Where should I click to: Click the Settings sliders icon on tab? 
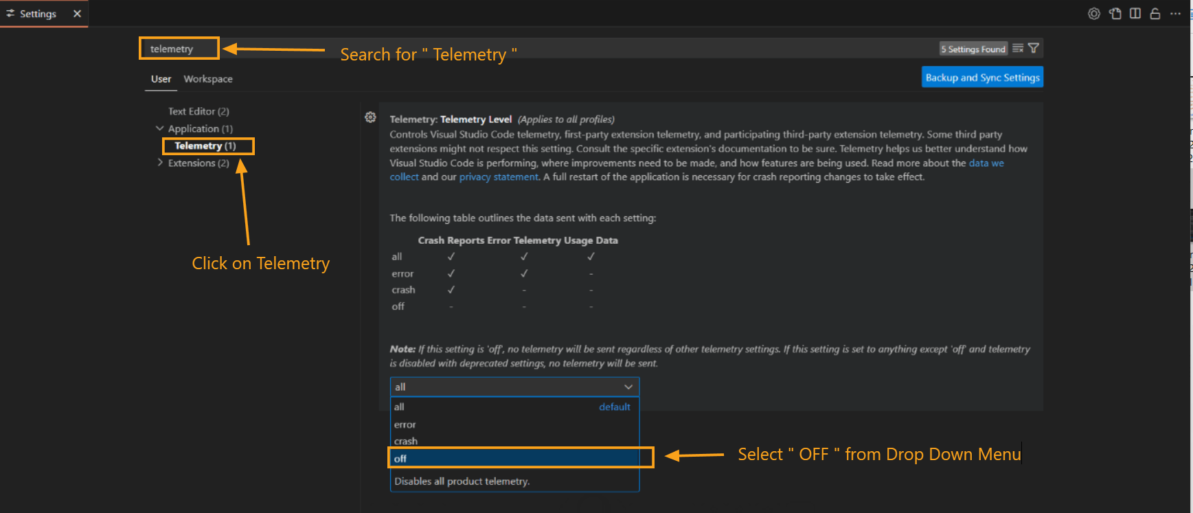10,14
